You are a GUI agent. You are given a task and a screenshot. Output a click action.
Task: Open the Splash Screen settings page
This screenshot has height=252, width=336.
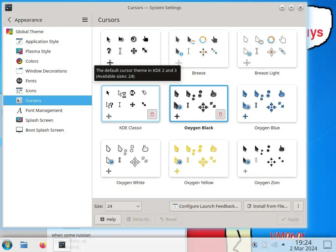click(x=48, y=120)
